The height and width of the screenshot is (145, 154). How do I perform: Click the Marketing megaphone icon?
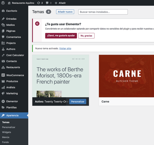[x=3, y=93]
